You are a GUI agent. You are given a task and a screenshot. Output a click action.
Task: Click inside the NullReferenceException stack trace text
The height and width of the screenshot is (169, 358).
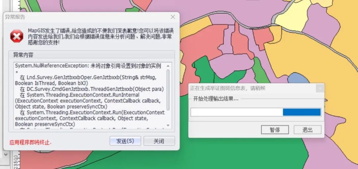89,95
